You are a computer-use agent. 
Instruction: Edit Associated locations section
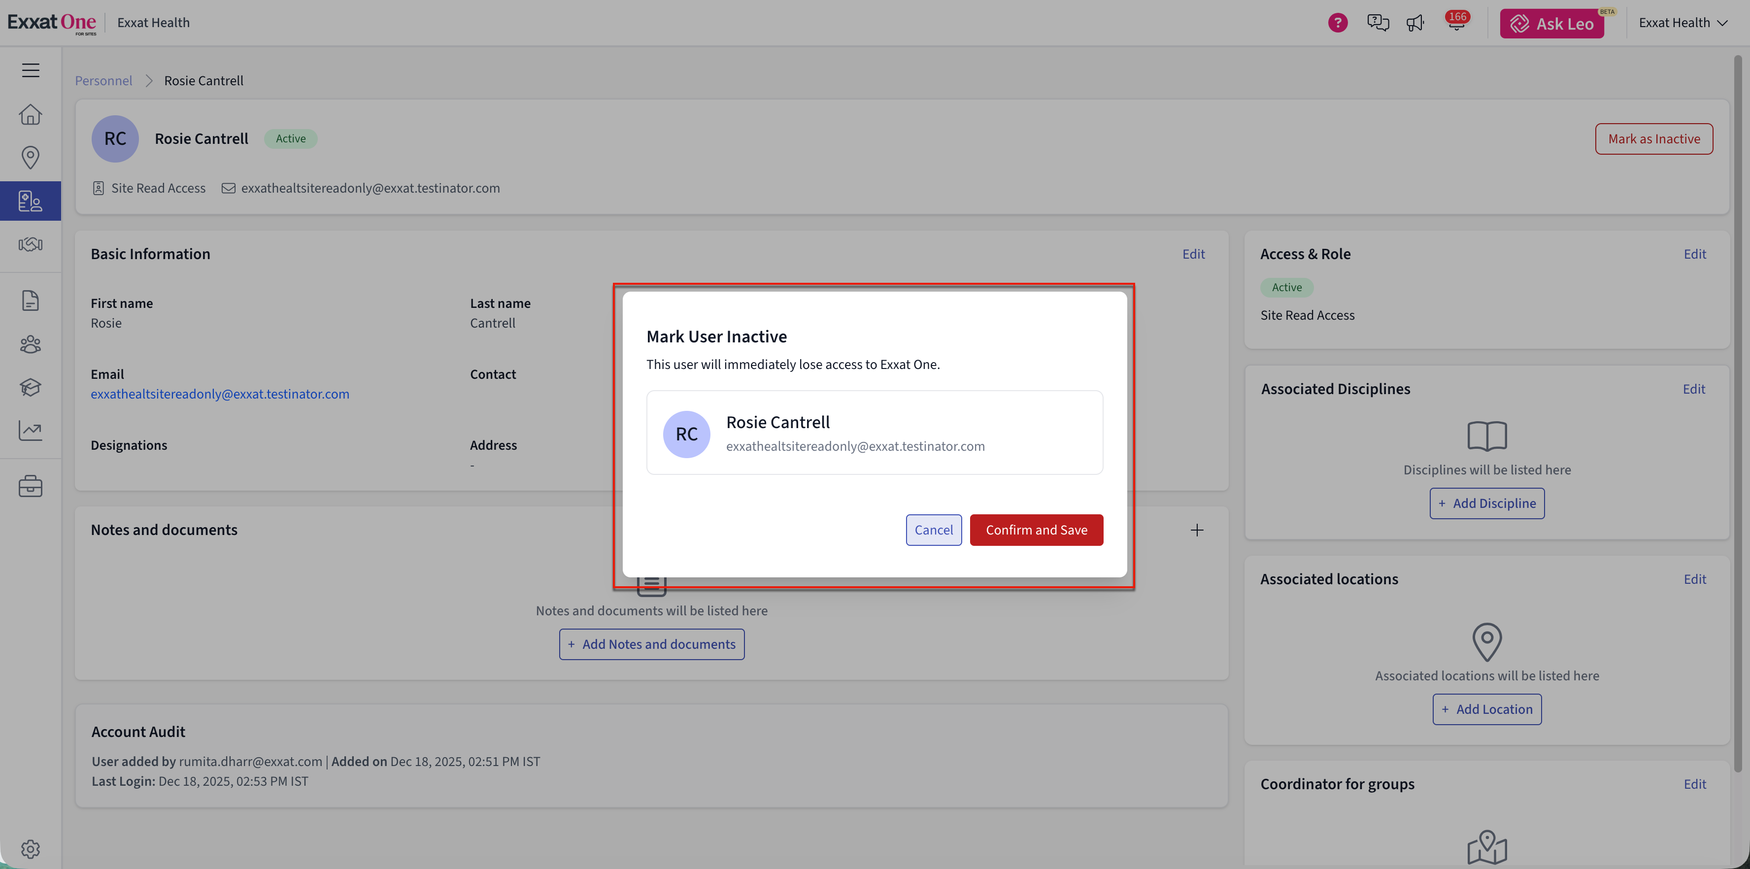tap(1694, 579)
